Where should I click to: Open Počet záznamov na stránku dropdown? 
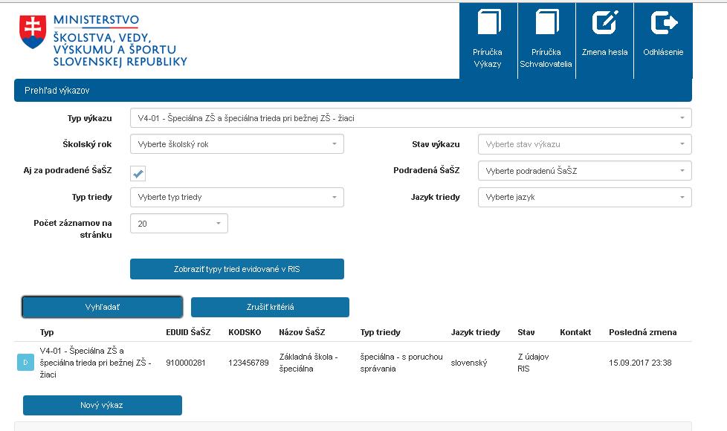(179, 224)
